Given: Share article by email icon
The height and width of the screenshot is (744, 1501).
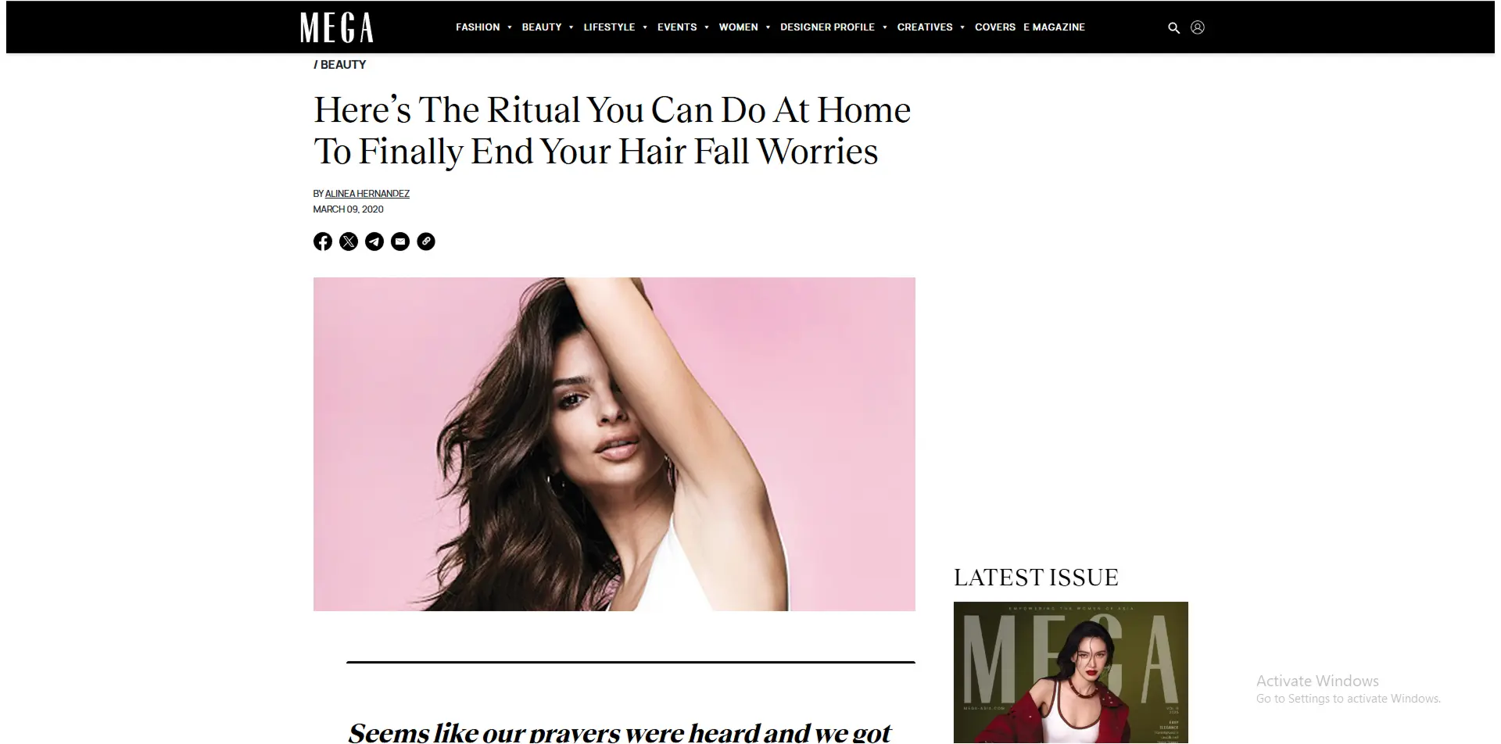Looking at the screenshot, I should click(x=400, y=241).
